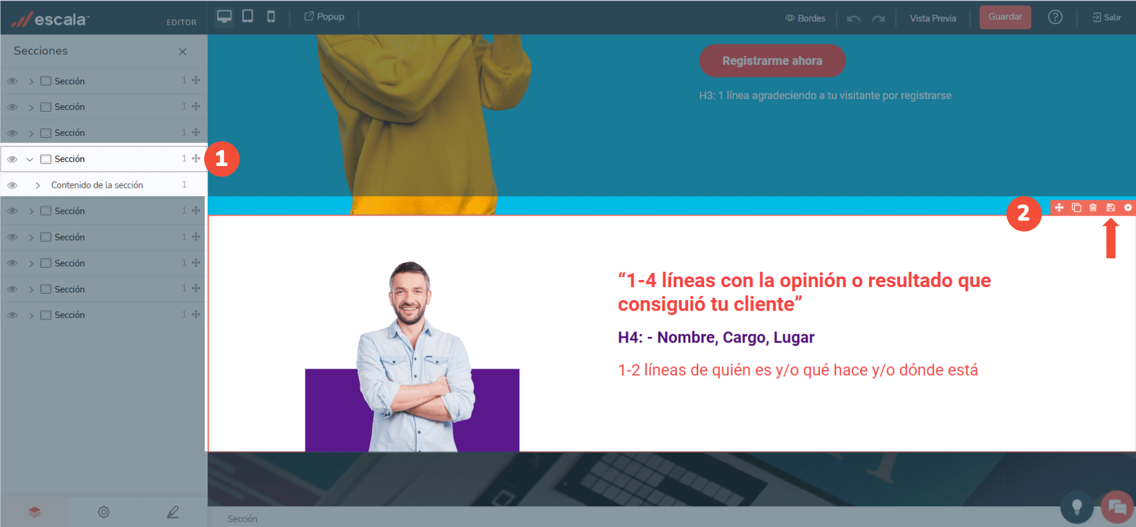Click the Secciones panel title
The width and height of the screenshot is (1136, 527).
[x=41, y=51]
